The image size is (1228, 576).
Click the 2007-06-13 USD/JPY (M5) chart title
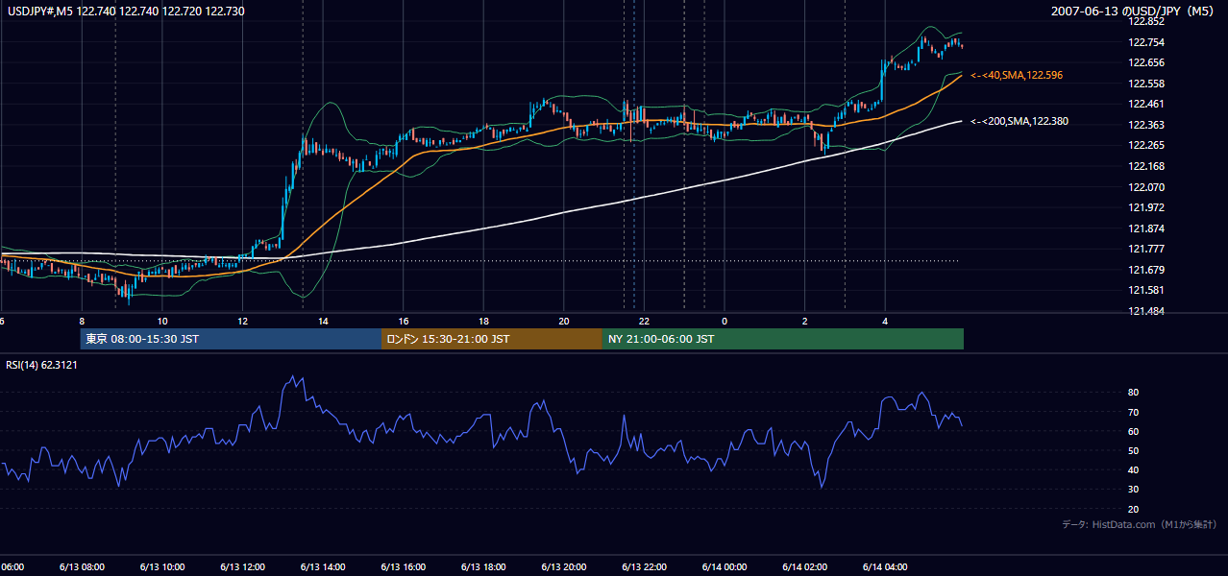tap(1134, 11)
